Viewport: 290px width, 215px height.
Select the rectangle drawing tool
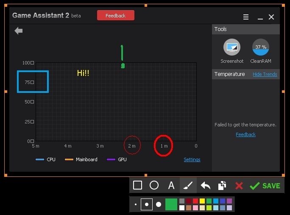pyautogui.click(x=137, y=185)
